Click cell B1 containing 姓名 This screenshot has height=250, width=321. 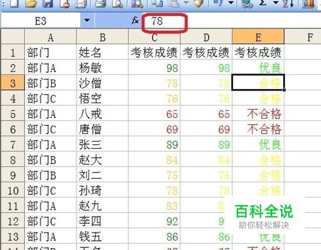[103, 53]
